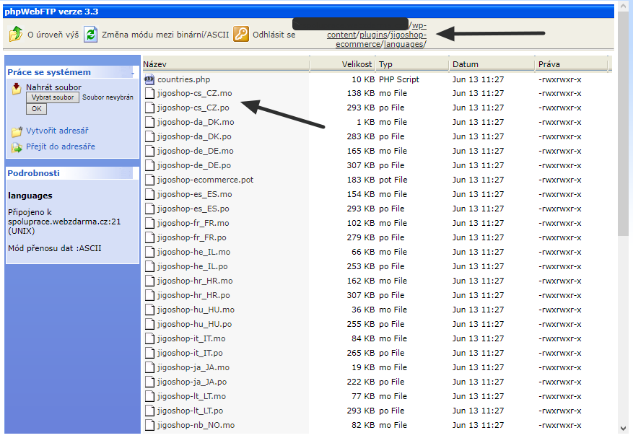The height and width of the screenshot is (438, 633).
Task: Click the binary/ASCII mode switch icon
Action: [91, 34]
